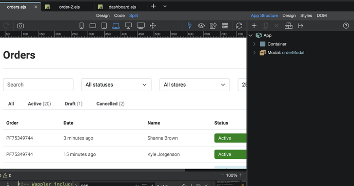Image resolution: width=354 pixels, height=186 pixels.
Task: Open the All stores dropdown
Action: 194,85
